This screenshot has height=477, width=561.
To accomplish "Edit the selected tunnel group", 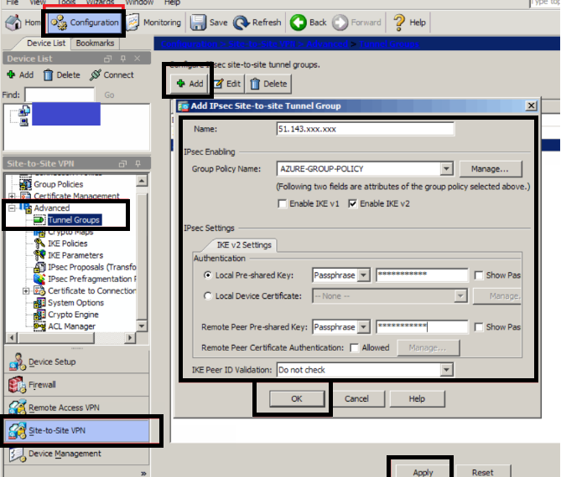I will pos(227,84).
